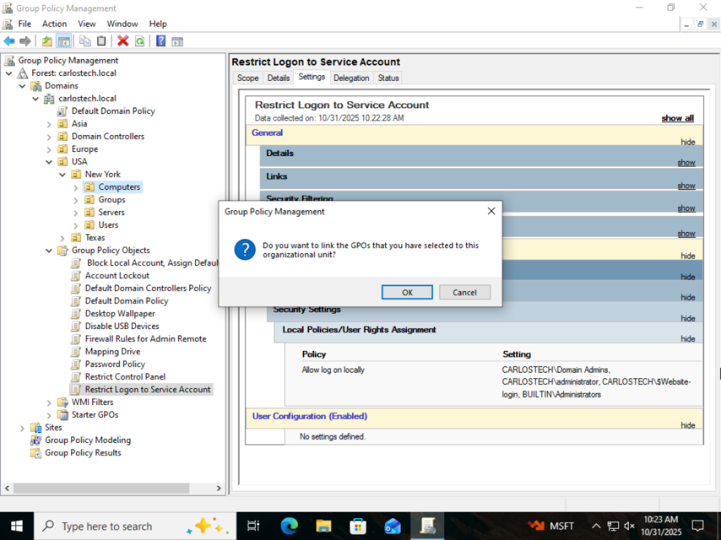This screenshot has width=721, height=540.
Task: Click the 'show all' link in report
Action: [677, 118]
